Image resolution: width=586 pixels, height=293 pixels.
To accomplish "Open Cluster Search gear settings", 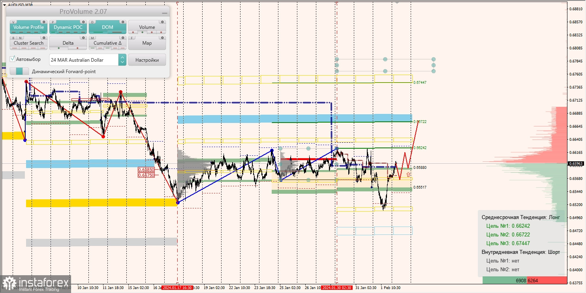I will point(44,38).
